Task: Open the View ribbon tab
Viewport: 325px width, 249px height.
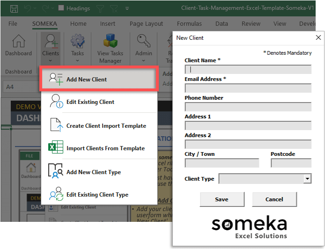Action: coord(280,23)
